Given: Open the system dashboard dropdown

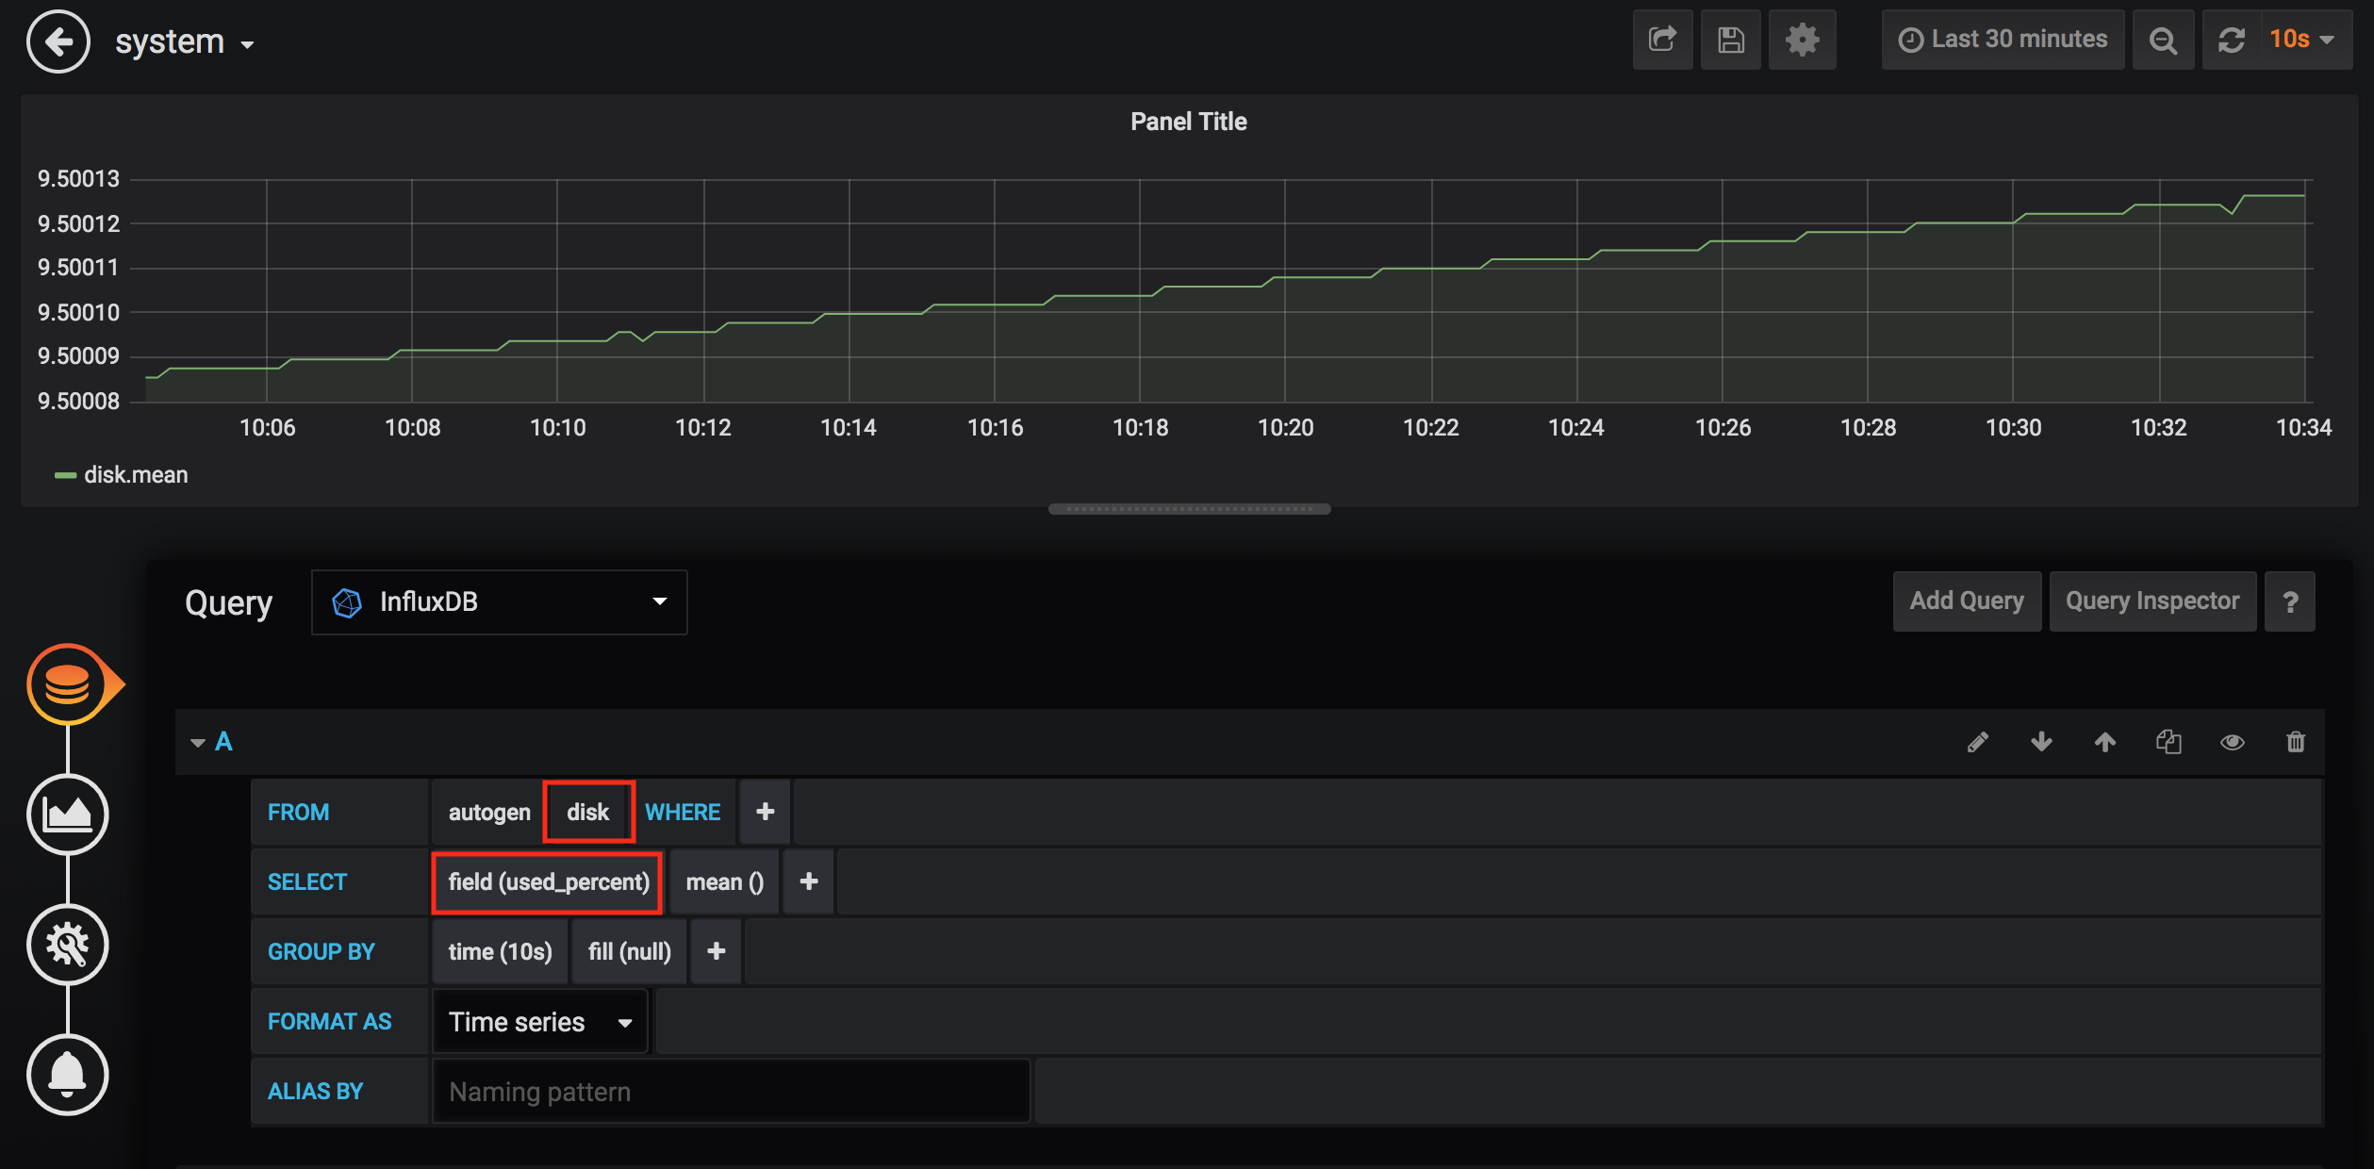Looking at the screenshot, I should (185, 41).
